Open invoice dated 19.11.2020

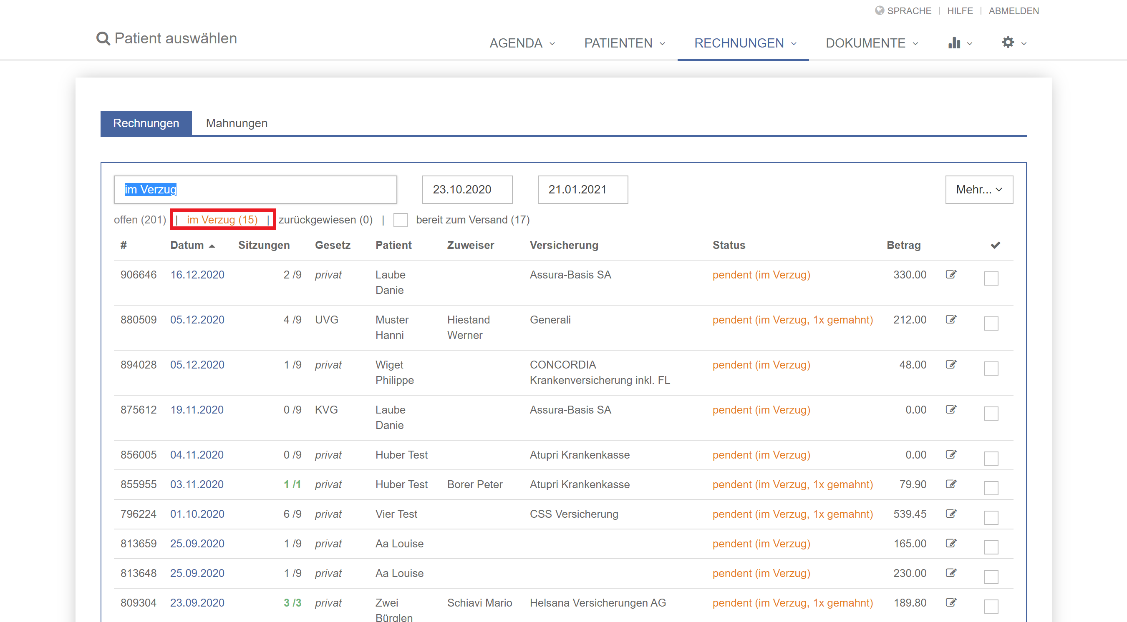[x=197, y=409]
